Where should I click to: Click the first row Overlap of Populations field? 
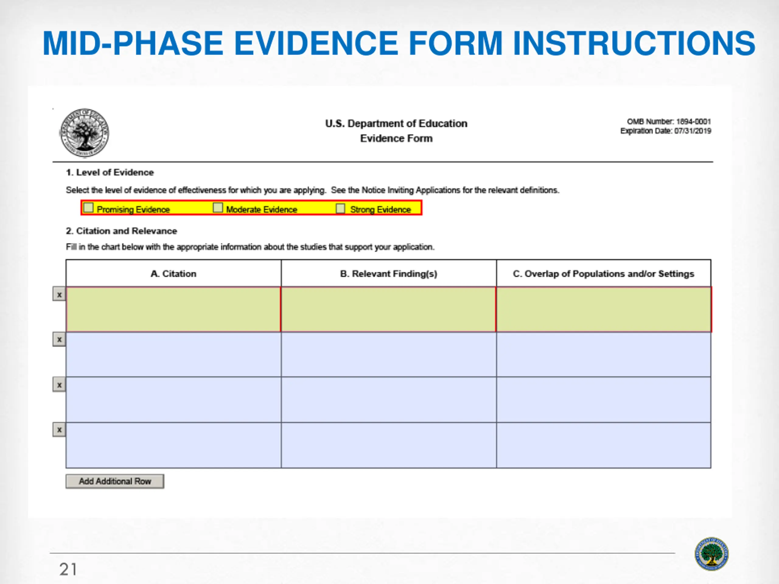point(604,309)
